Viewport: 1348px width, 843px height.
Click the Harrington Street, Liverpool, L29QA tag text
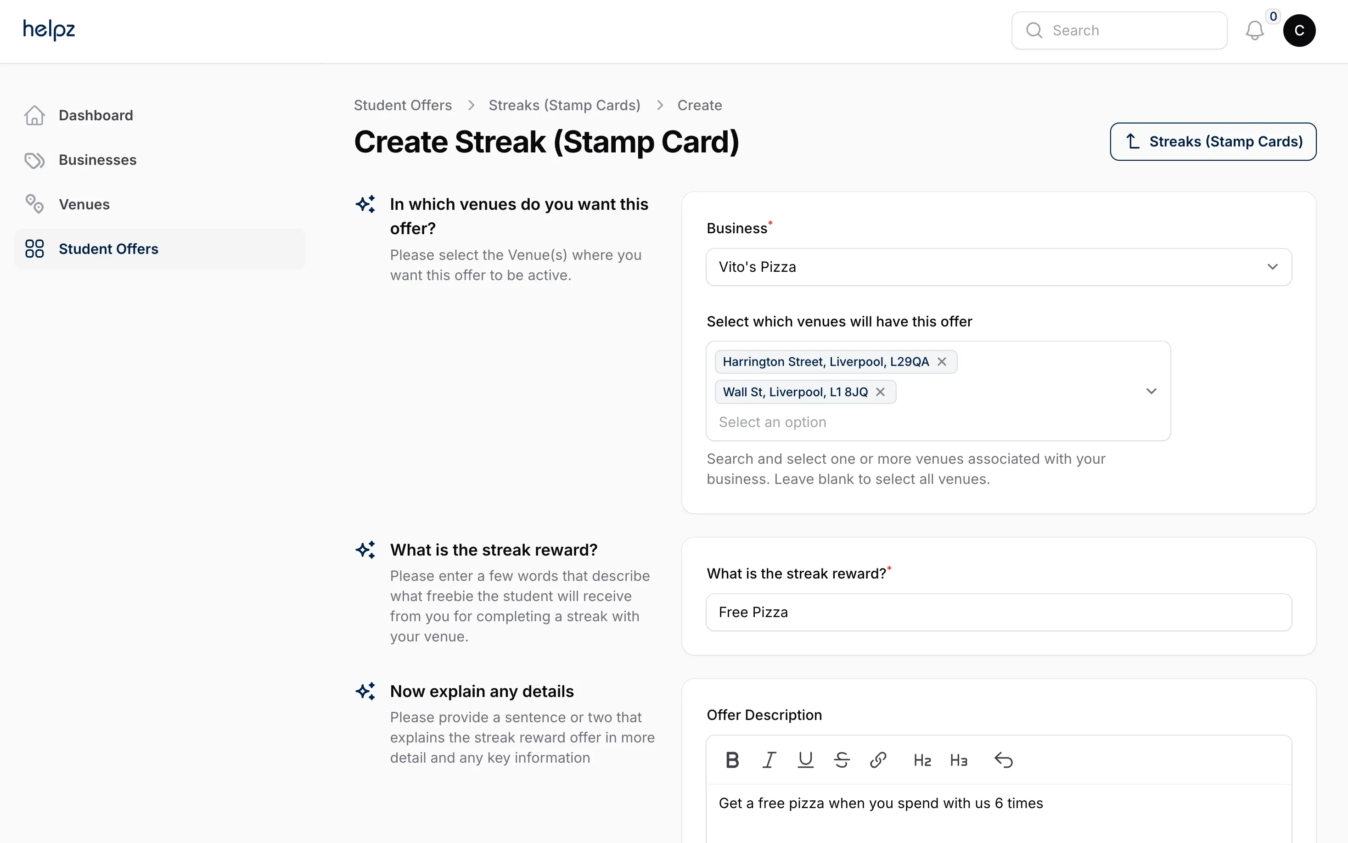[x=826, y=362]
